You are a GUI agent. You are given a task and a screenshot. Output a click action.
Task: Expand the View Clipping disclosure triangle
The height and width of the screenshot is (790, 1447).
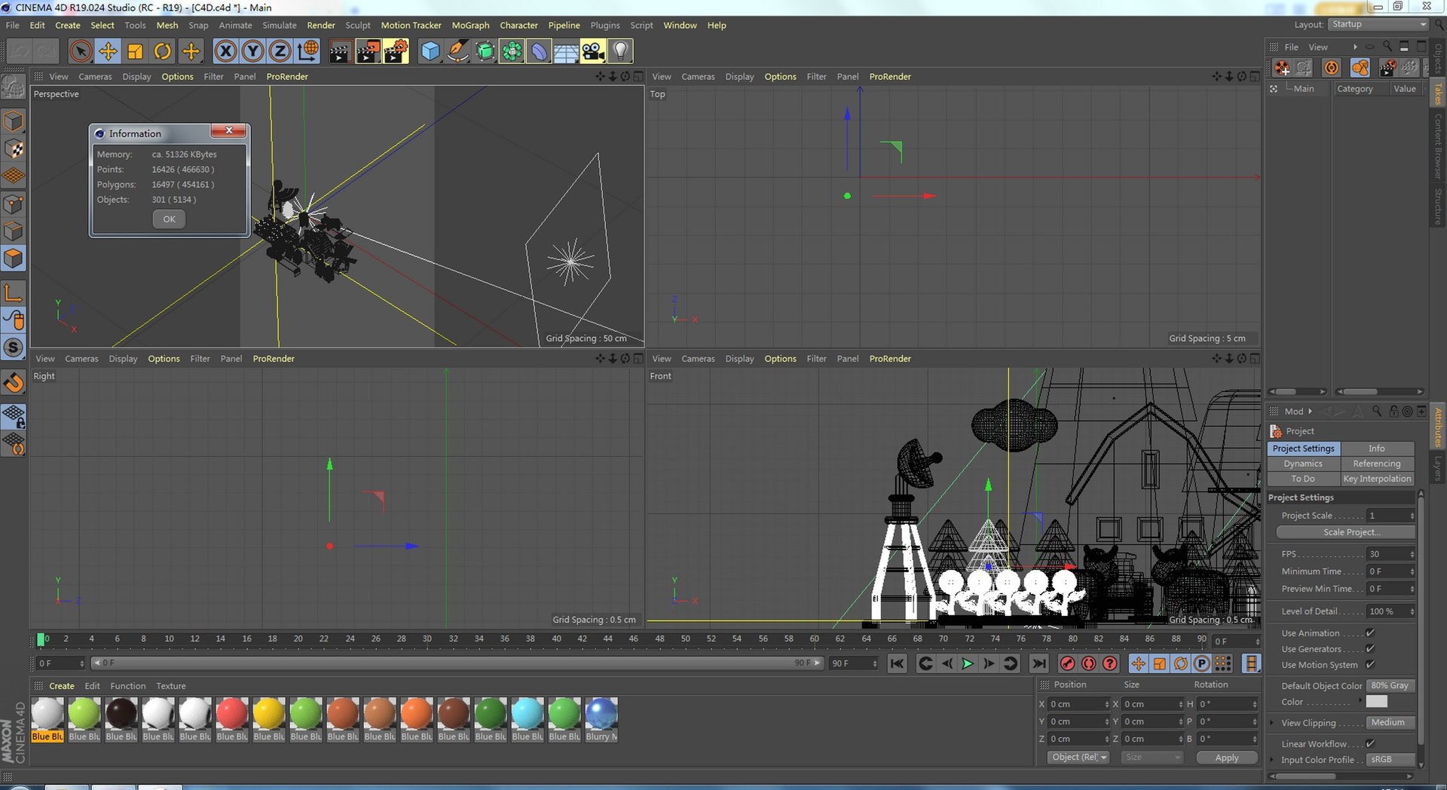pyautogui.click(x=1272, y=723)
